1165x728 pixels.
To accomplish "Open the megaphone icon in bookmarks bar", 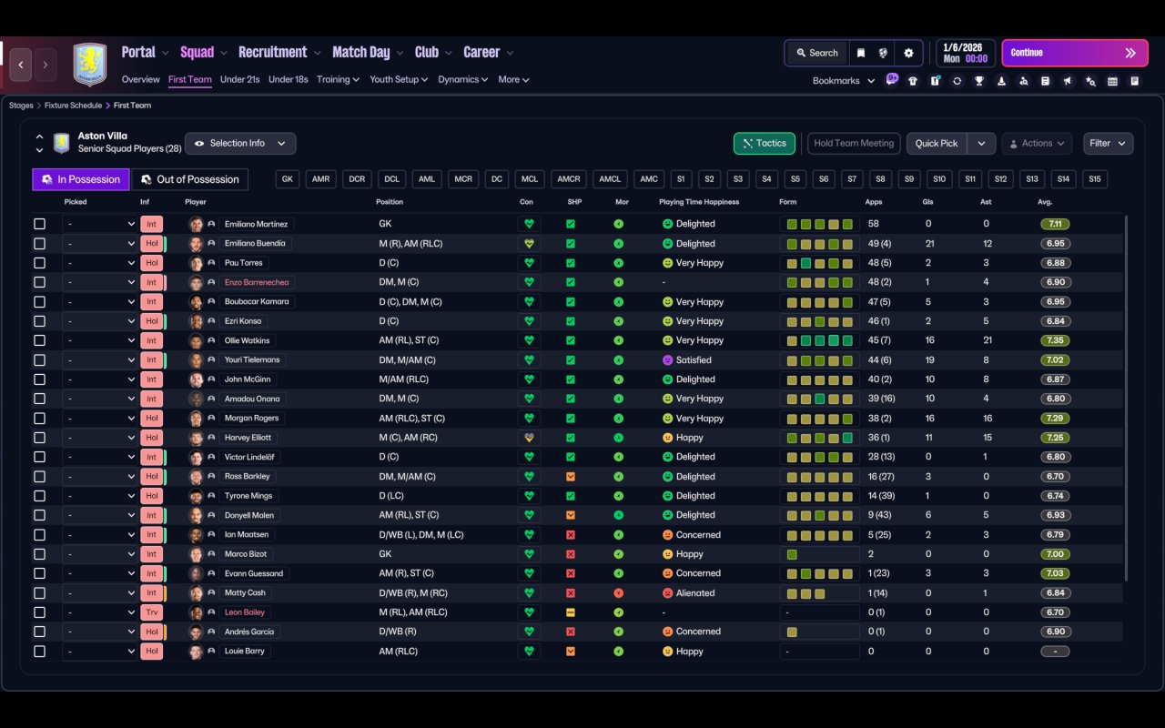I will point(1068,81).
